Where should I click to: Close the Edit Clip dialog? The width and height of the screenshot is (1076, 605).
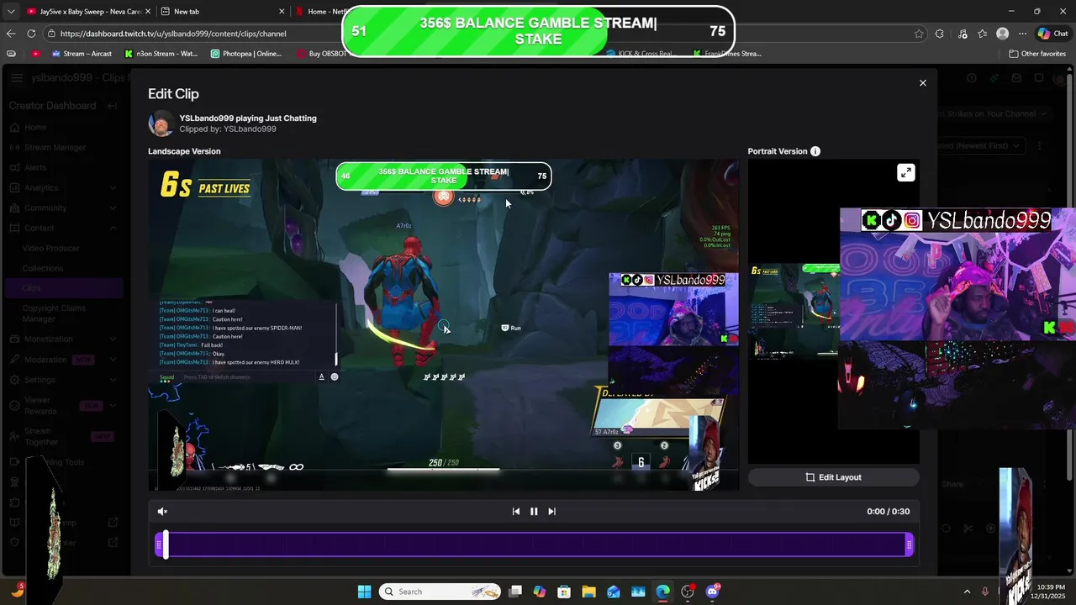[x=922, y=83]
